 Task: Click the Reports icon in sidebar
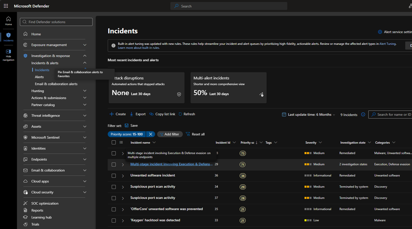pyautogui.click(x=25, y=210)
